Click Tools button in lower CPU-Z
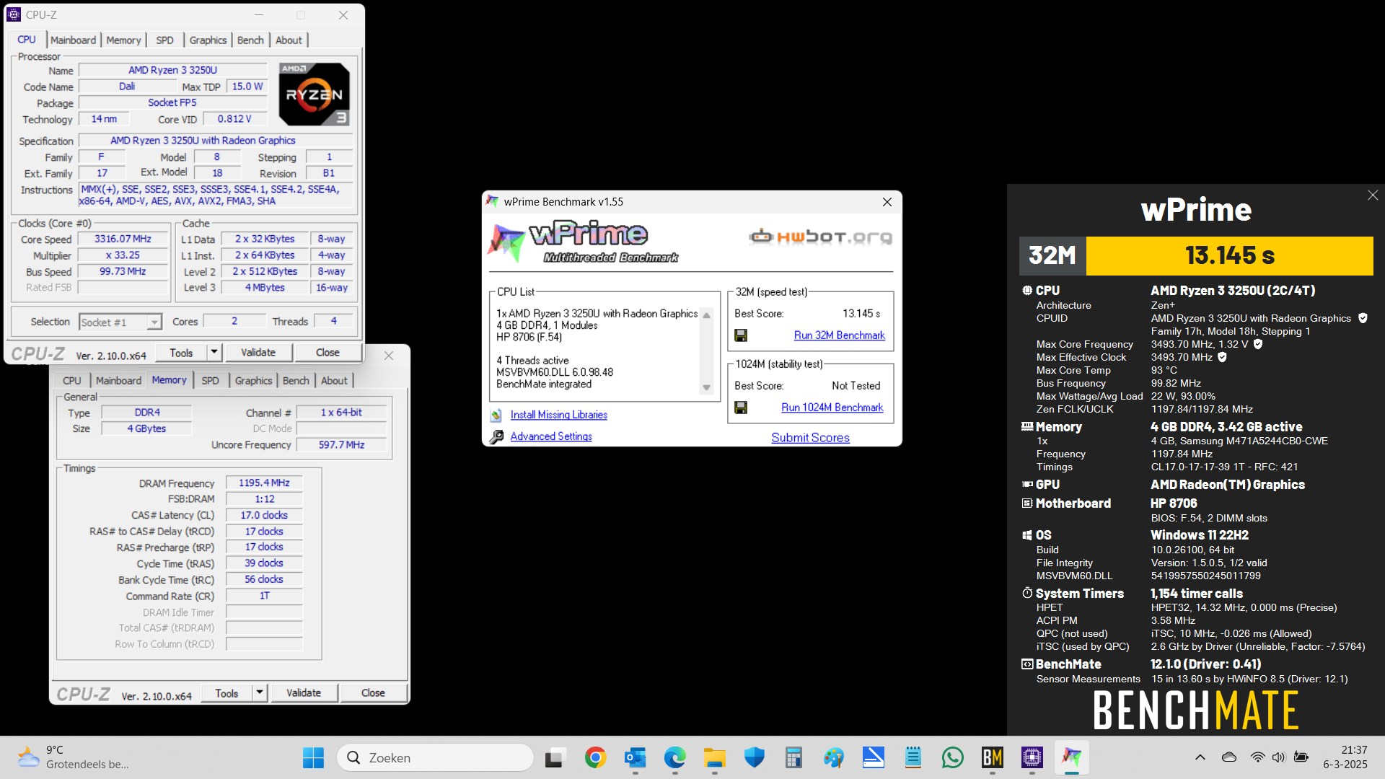The width and height of the screenshot is (1385, 779). point(227,693)
